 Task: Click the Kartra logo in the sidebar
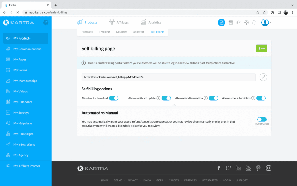(19, 22)
